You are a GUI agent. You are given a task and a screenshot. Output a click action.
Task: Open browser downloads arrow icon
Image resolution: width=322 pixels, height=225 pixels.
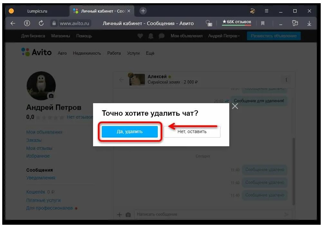(309, 23)
